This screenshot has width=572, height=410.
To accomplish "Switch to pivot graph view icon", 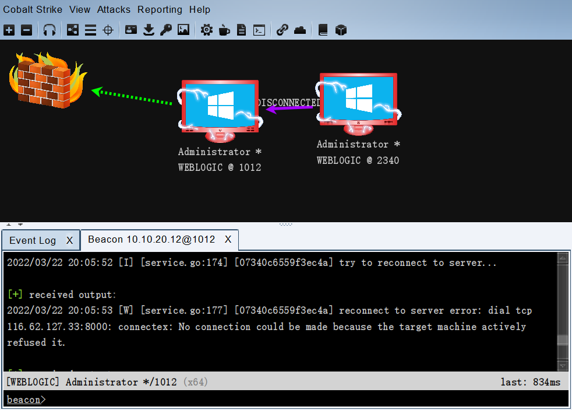I will [73, 30].
